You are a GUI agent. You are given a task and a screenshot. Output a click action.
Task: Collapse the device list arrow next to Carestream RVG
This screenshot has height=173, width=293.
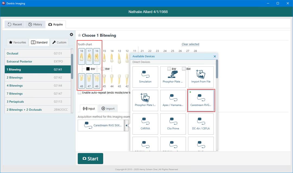click(x=126, y=126)
